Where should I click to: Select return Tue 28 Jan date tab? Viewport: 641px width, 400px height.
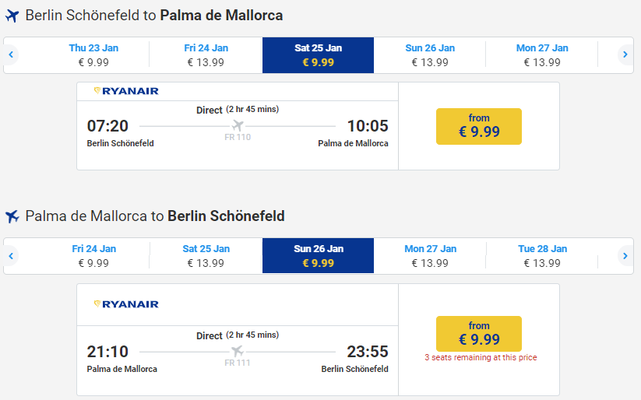542,256
